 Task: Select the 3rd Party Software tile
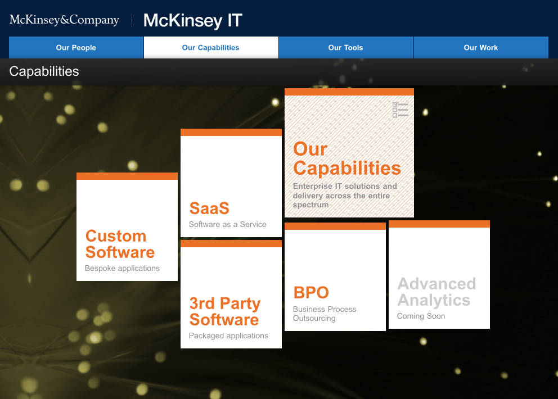click(x=231, y=294)
